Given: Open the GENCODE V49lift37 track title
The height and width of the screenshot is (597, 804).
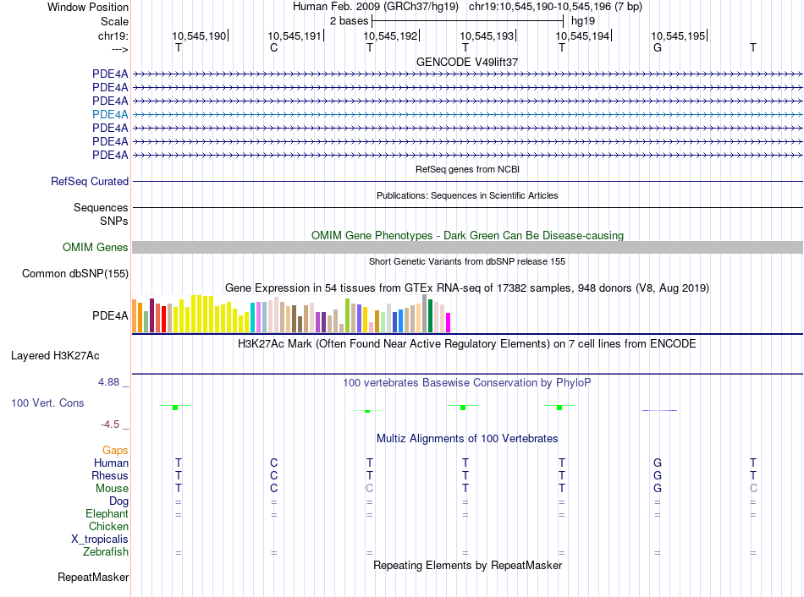Looking at the screenshot, I should 467,63.
